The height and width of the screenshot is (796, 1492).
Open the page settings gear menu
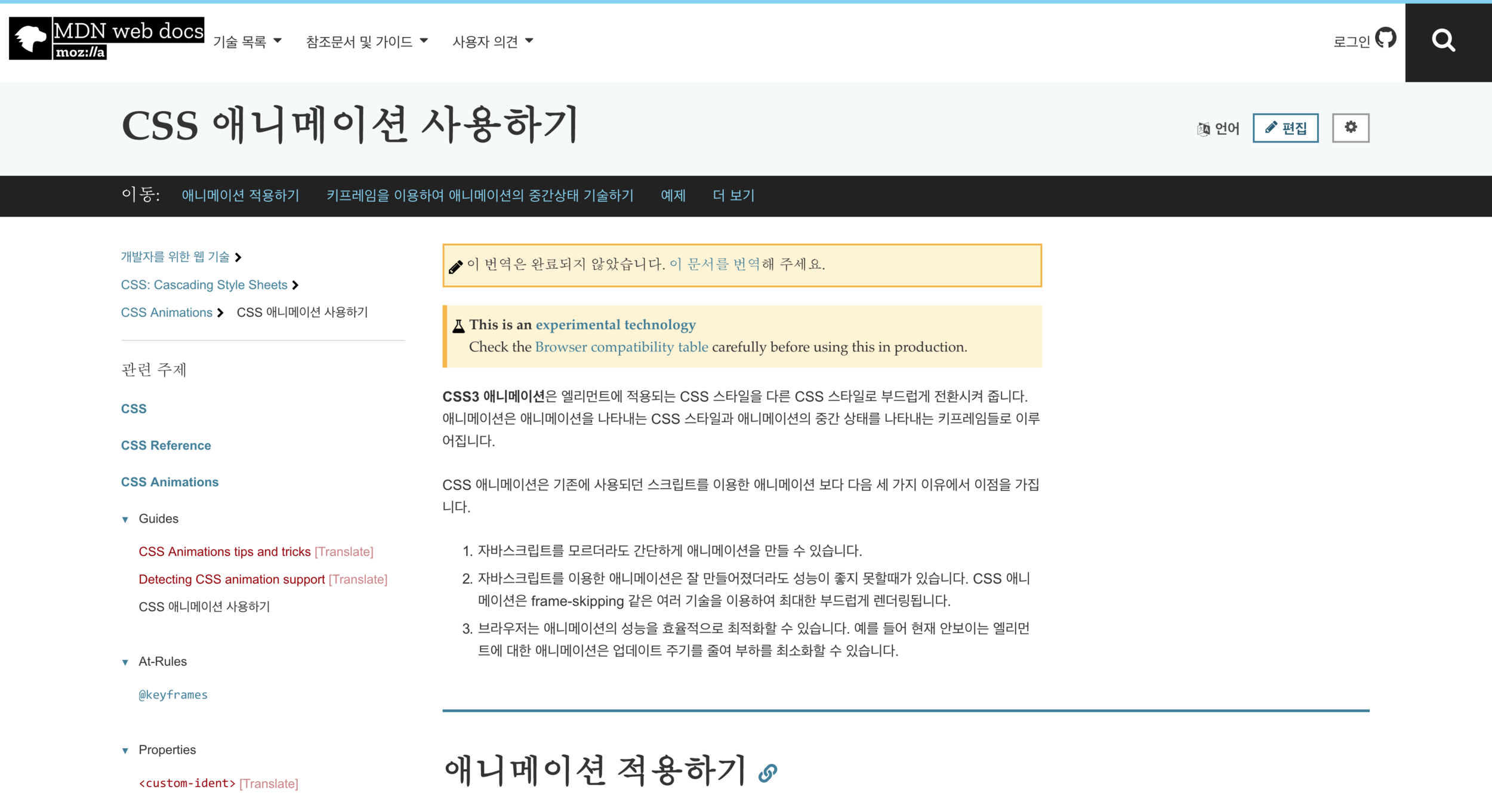1351,128
